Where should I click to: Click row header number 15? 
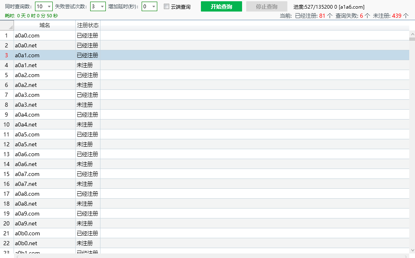[7, 174]
